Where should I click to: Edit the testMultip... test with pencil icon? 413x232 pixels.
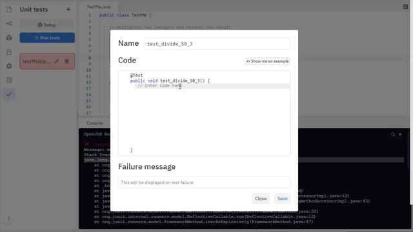click(56, 61)
